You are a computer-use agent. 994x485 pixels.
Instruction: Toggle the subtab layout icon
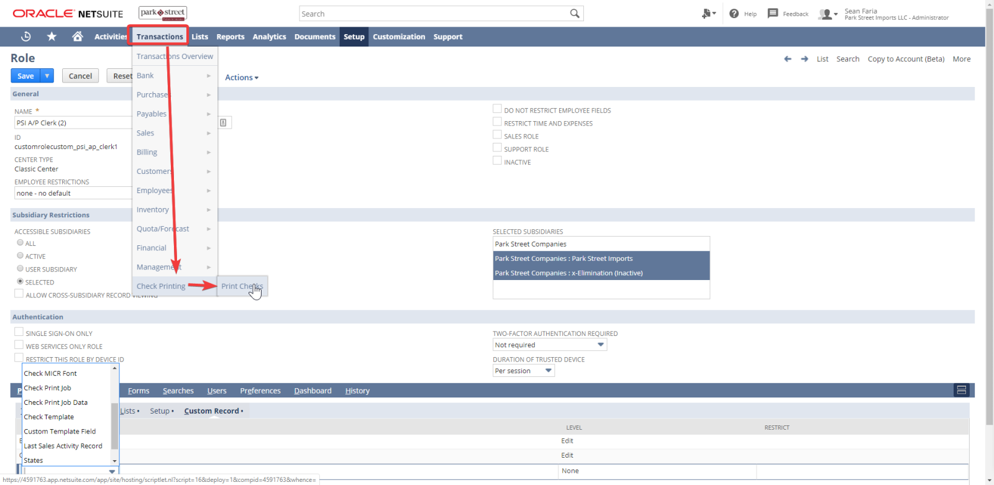(x=961, y=390)
